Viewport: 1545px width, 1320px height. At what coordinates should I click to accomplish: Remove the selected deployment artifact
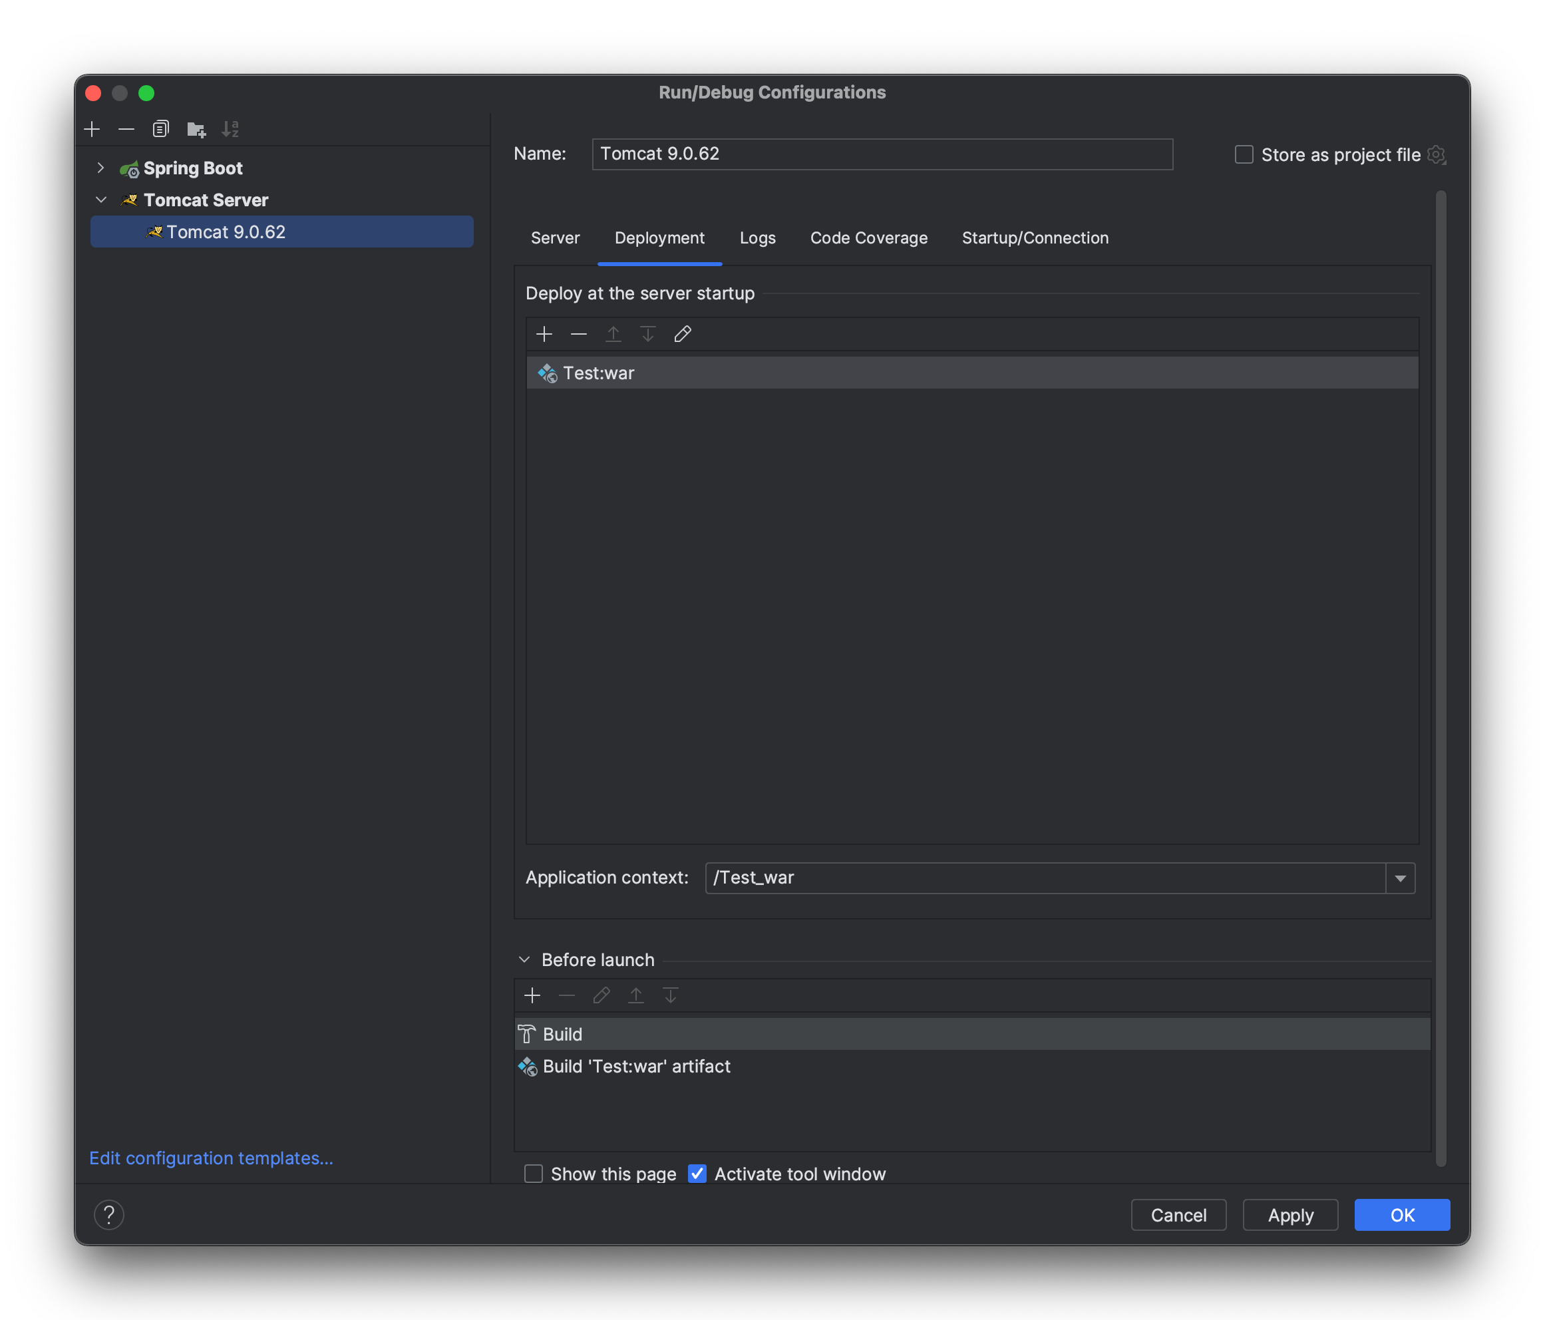(579, 333)
